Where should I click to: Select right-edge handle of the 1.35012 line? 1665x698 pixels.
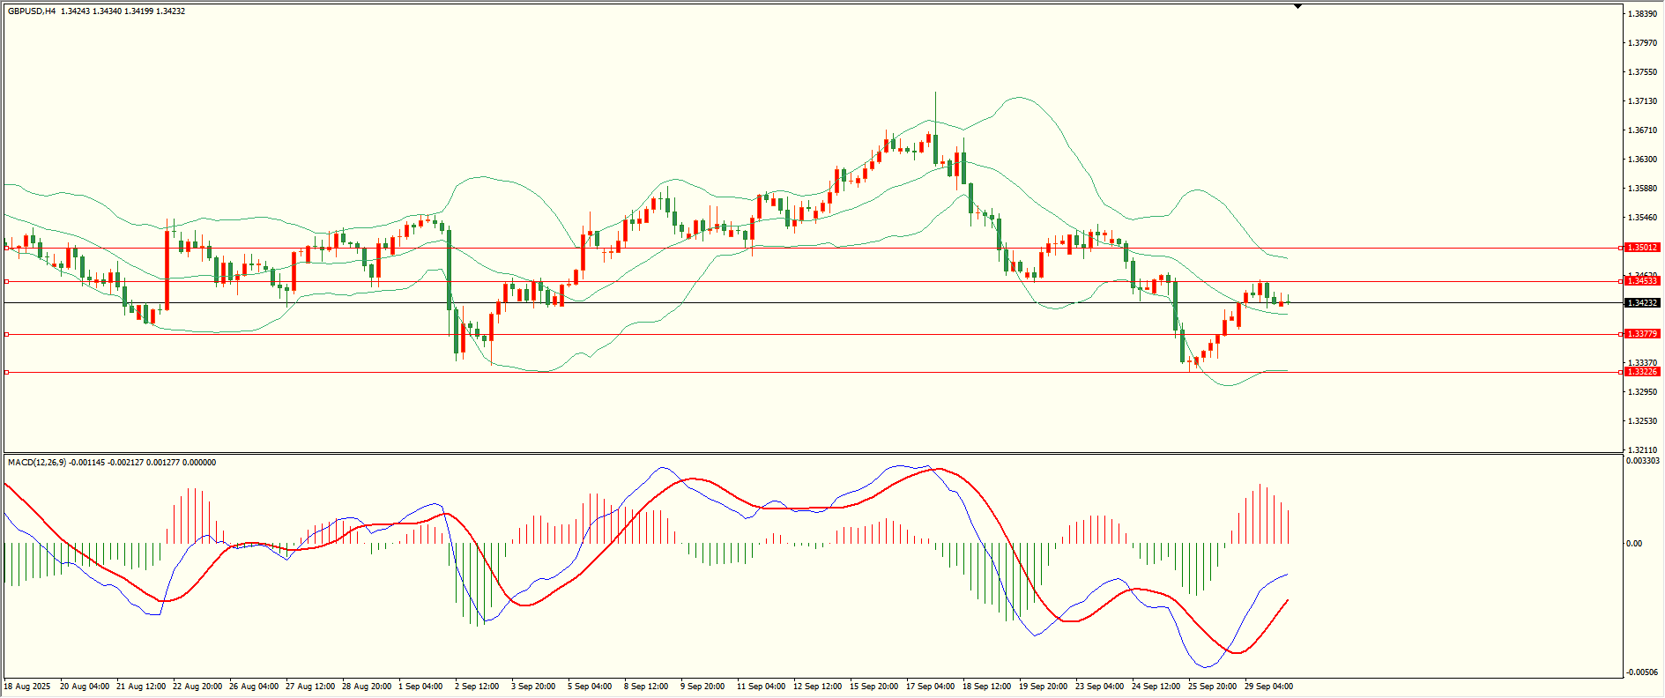tap(1620, 248)
